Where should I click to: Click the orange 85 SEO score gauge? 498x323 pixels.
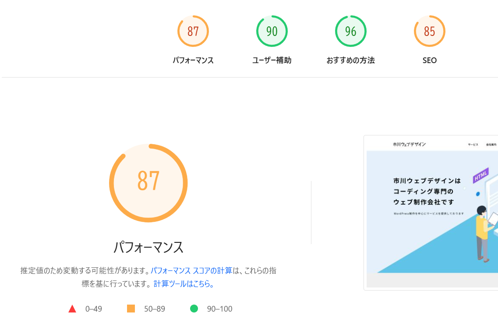[x=429, y=32]
